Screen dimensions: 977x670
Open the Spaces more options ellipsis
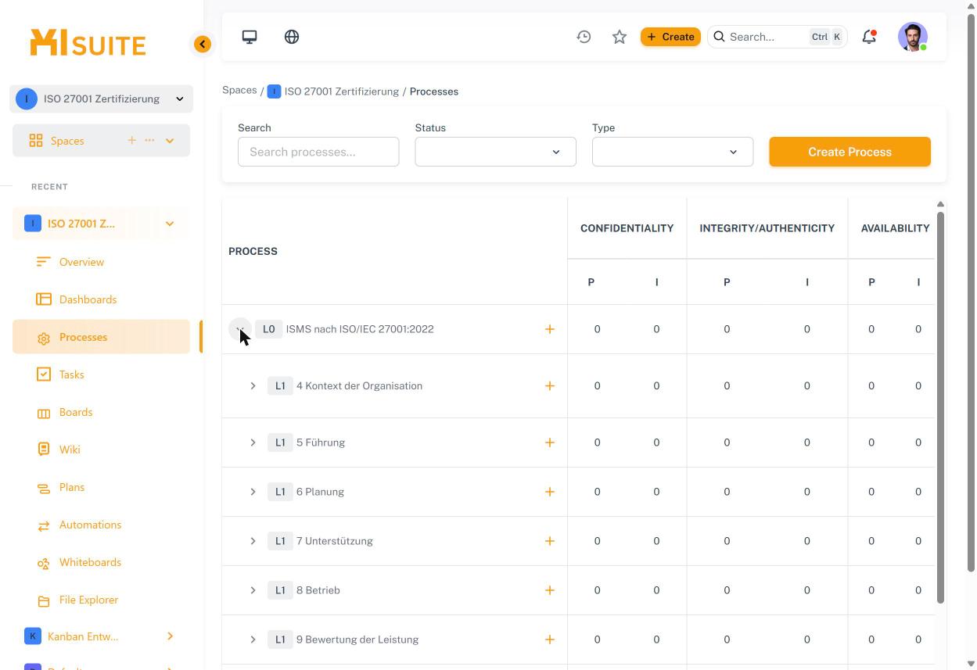coord(149,141)
